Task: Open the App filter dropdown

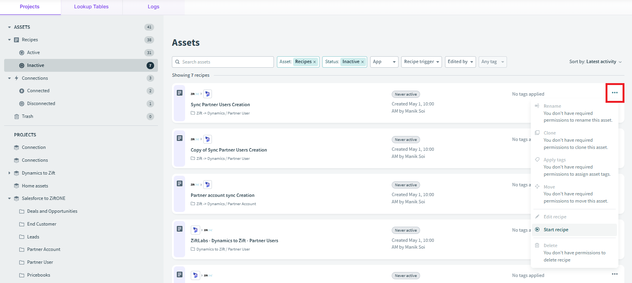Action: pyautogui.click(x=384, y=62)
